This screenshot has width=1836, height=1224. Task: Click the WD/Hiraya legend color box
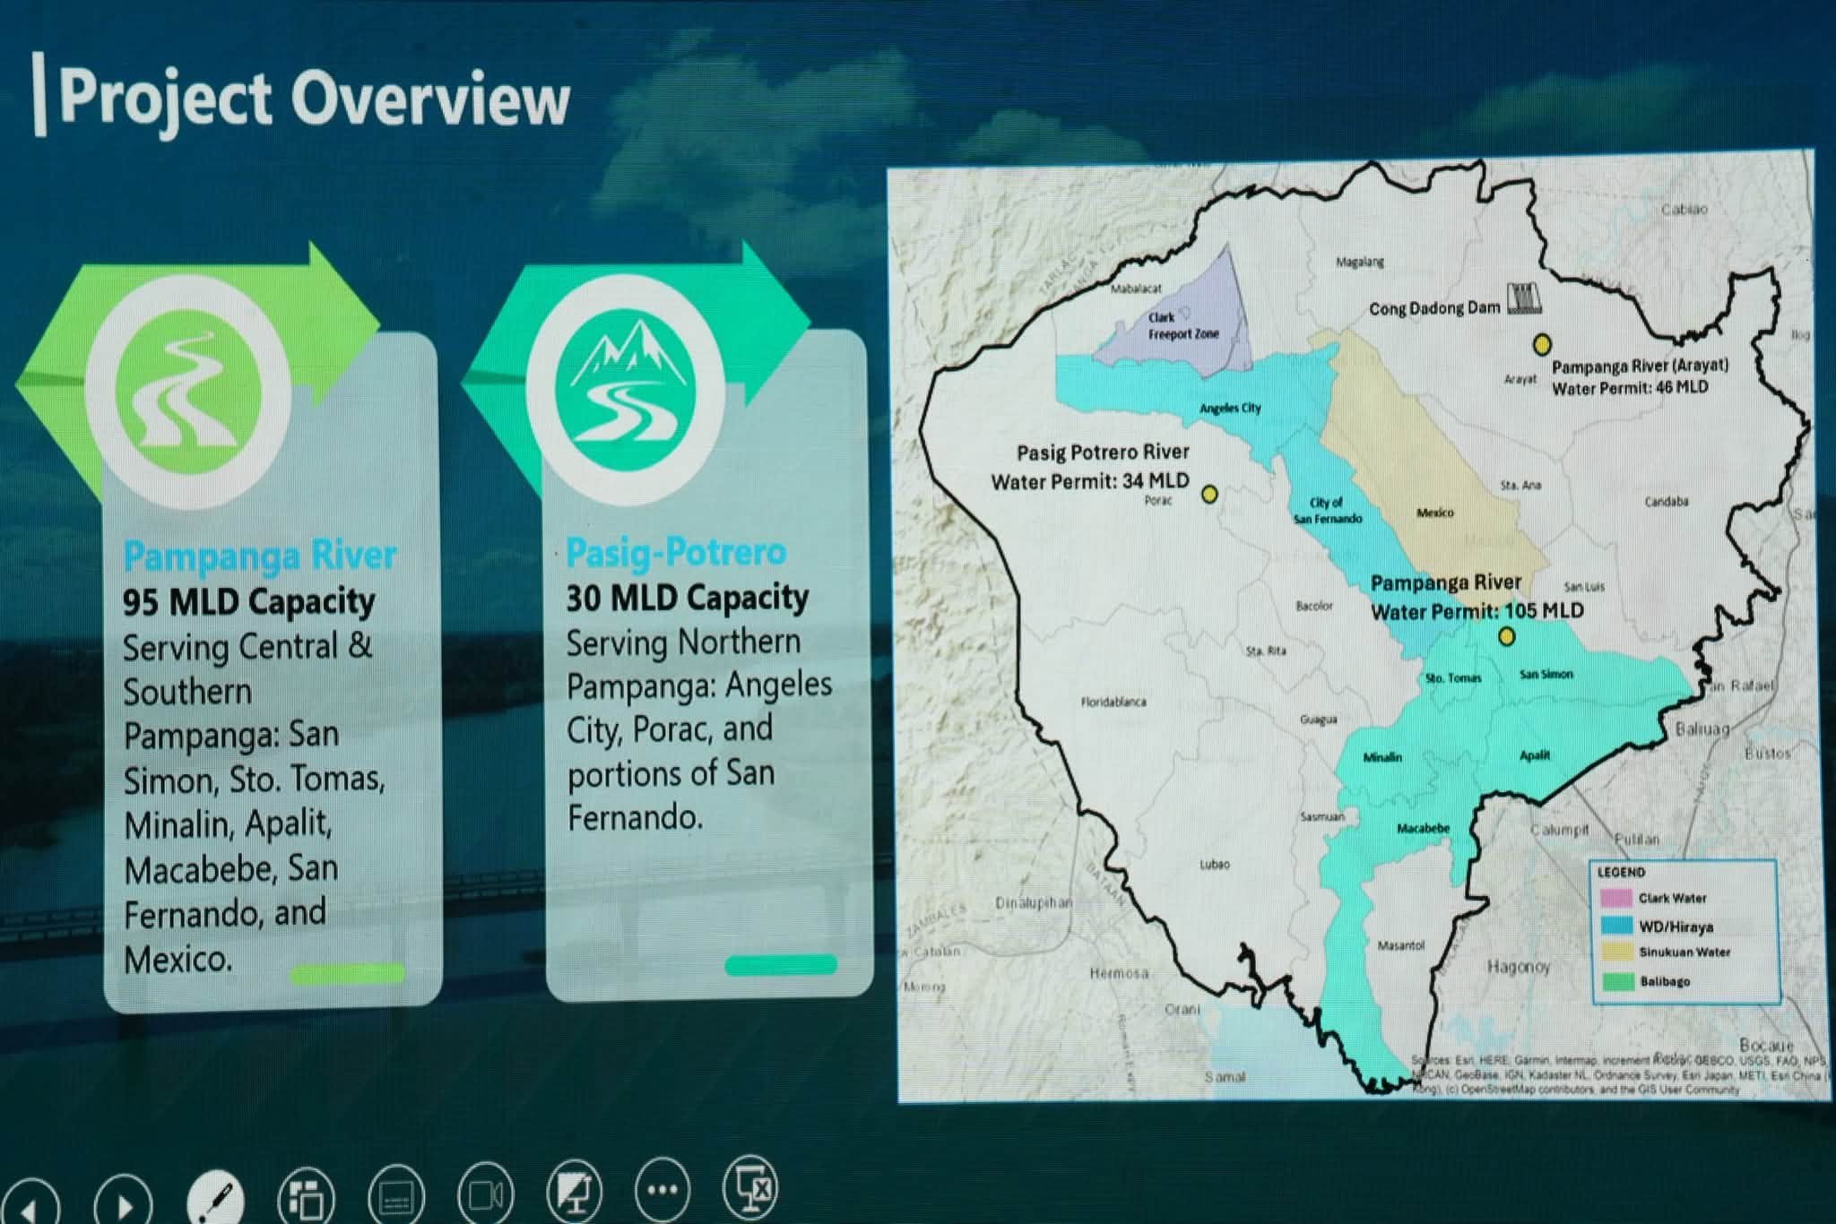click(1616, 926)
